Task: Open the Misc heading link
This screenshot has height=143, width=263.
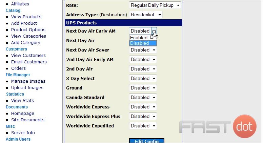Action: [10, 126]
